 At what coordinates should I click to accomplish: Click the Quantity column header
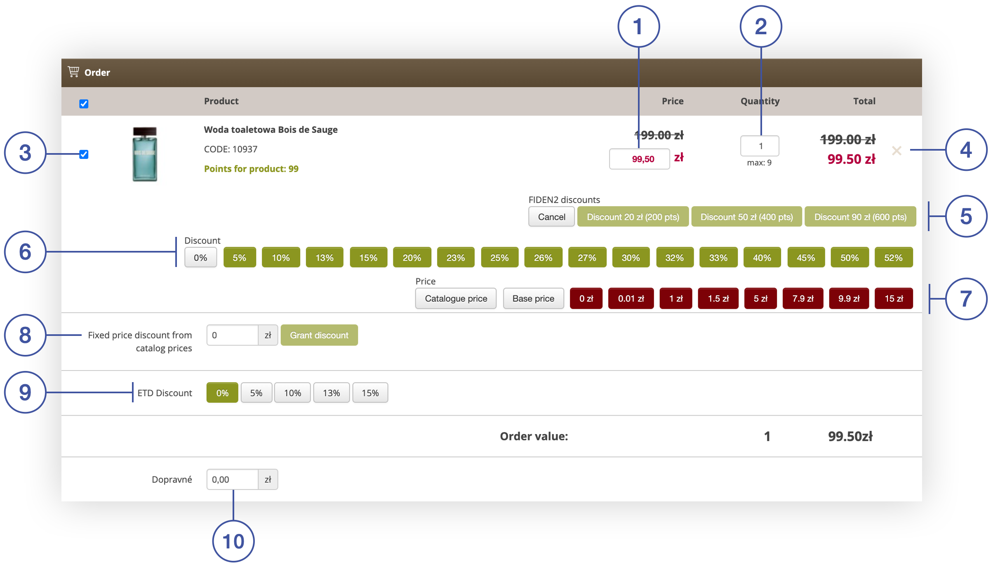point(760,101)
